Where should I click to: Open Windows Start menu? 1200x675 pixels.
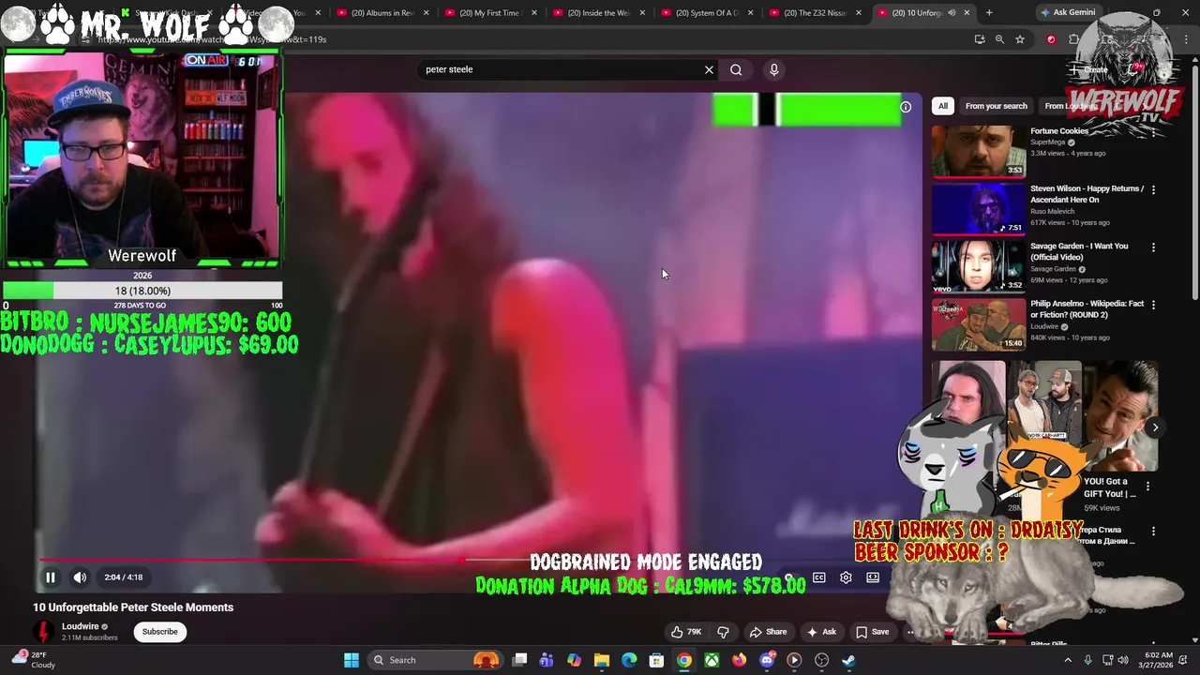[352, 660]
